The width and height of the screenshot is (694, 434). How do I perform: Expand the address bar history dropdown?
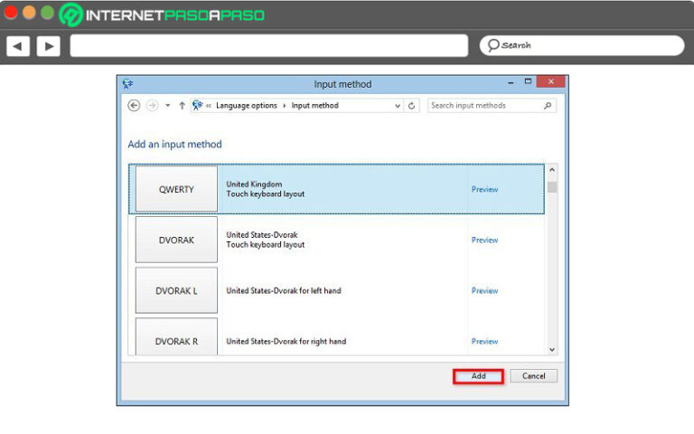(x=398, y=106)
